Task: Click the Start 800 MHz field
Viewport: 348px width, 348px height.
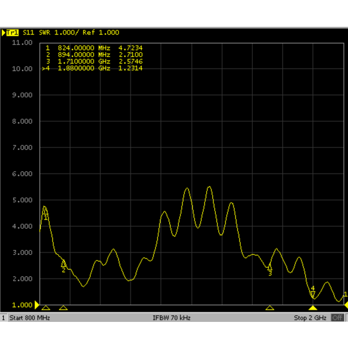Action: pos(30,318)
